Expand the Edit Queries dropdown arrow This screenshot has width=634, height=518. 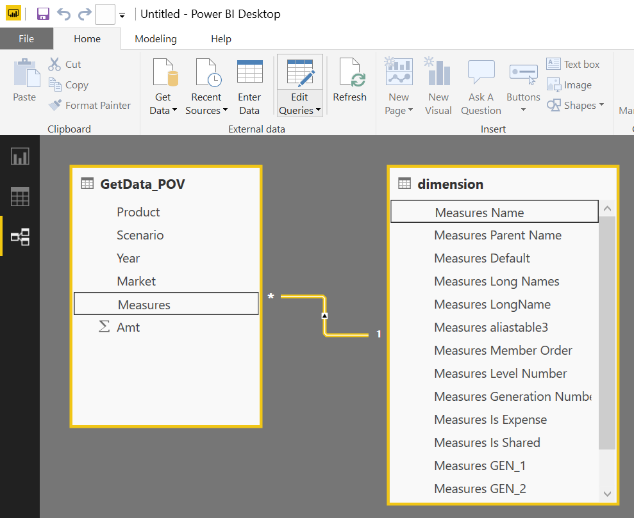point(318,110)
